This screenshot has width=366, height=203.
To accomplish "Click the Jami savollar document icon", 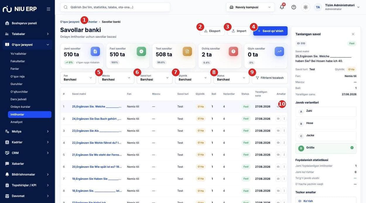I will [95, 51].
